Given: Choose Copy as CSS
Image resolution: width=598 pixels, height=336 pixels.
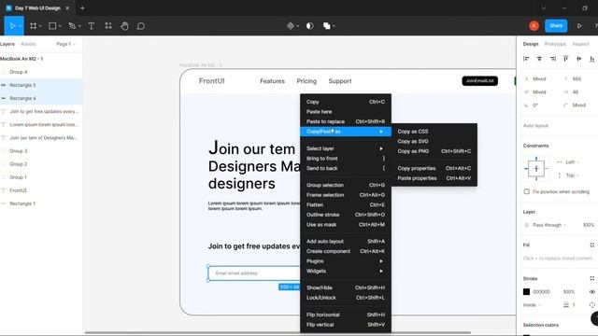Looking at the screenshot, I should (x=434, y=132).
